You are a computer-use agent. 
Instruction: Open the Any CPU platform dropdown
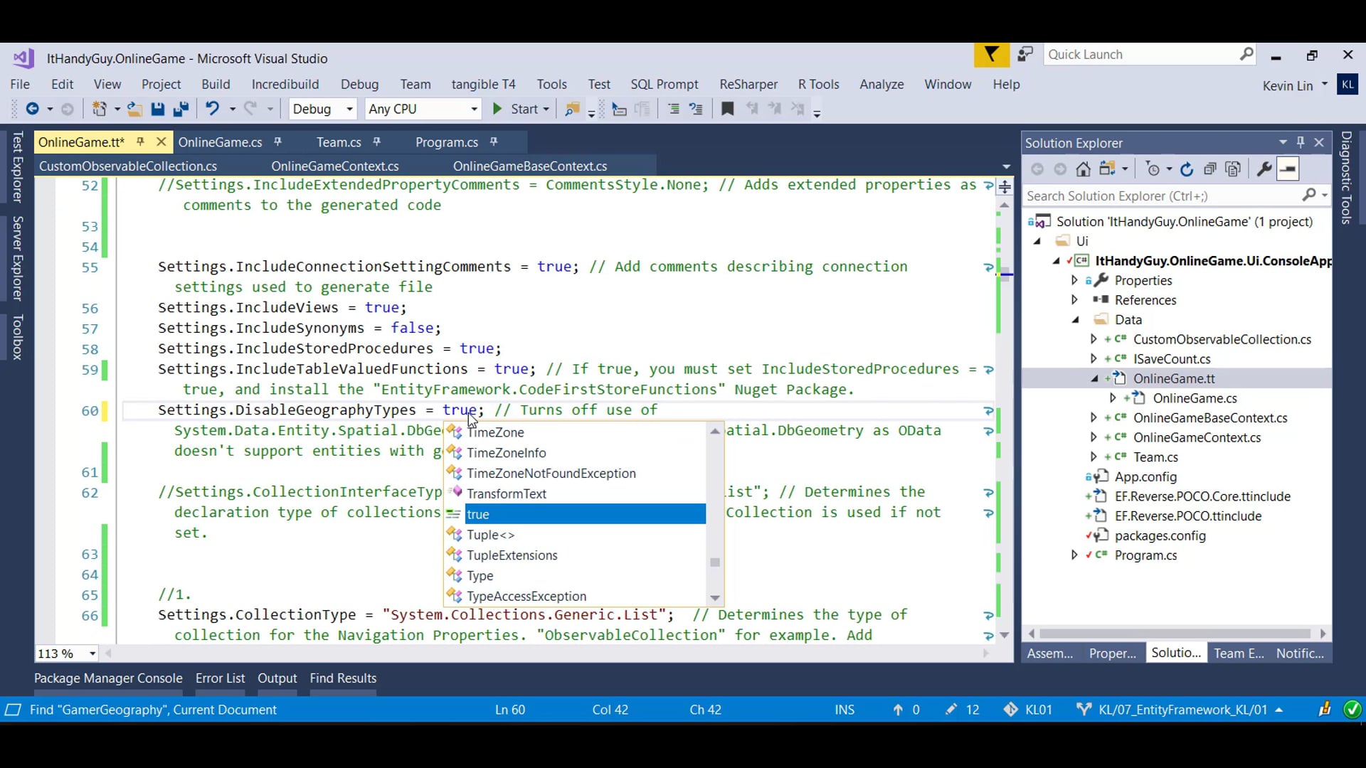coord(474,109)
